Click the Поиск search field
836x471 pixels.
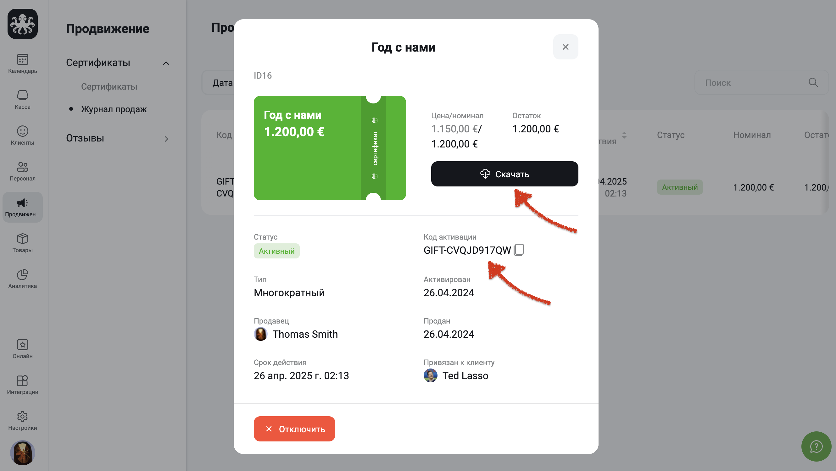tap(753, 83)
